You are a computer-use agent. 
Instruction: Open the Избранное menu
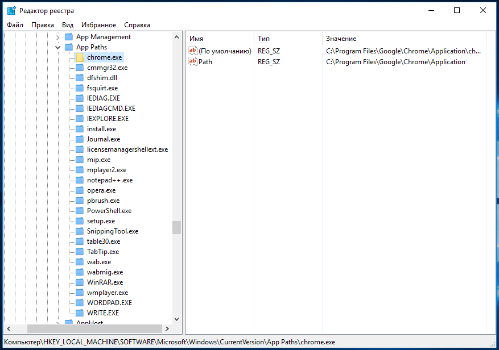pos(98,25)
